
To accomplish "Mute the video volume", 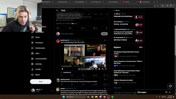I will pyautogui.click(x=96, y=69).
